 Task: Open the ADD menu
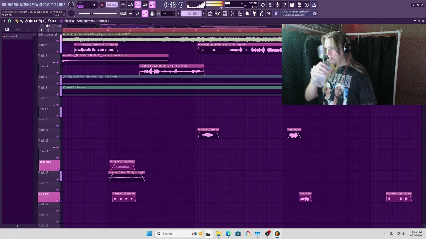click(16, 5)
